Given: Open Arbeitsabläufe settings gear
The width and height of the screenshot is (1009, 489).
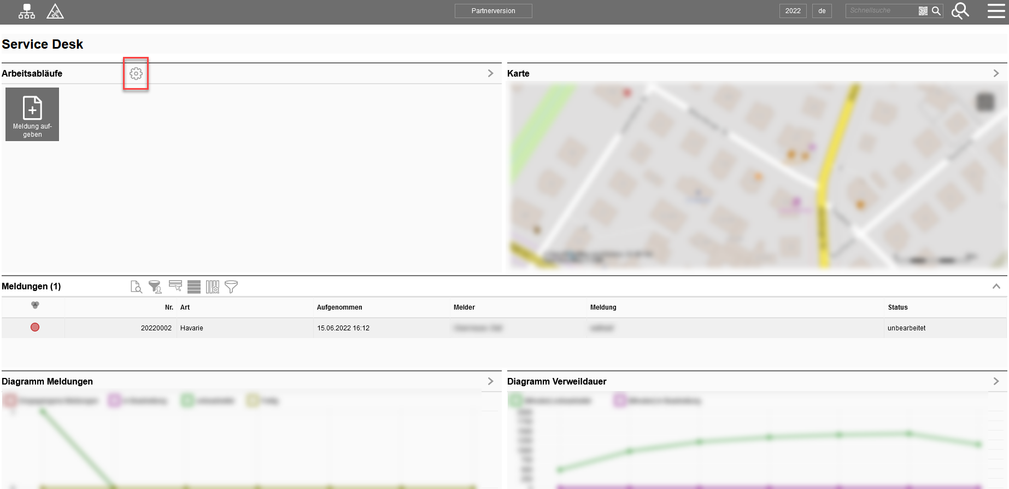Looking at the screenshot, I should click(136, 73).
